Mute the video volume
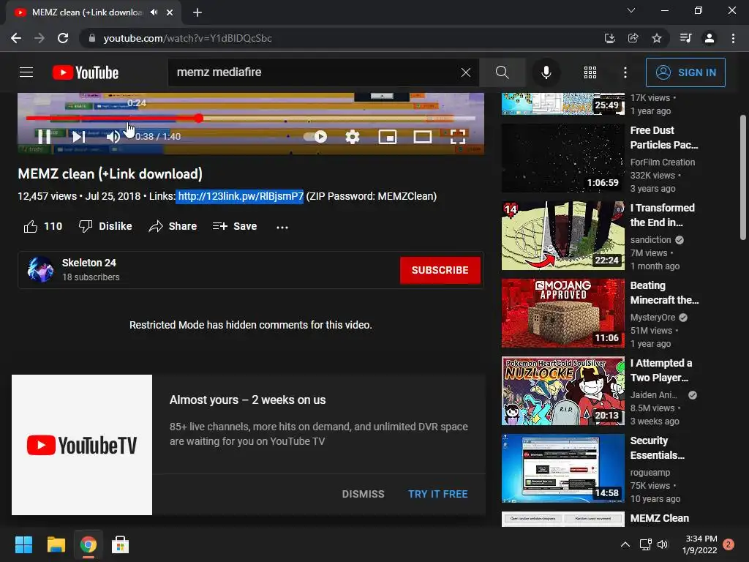The image size is (749, 562). (113, 137)
